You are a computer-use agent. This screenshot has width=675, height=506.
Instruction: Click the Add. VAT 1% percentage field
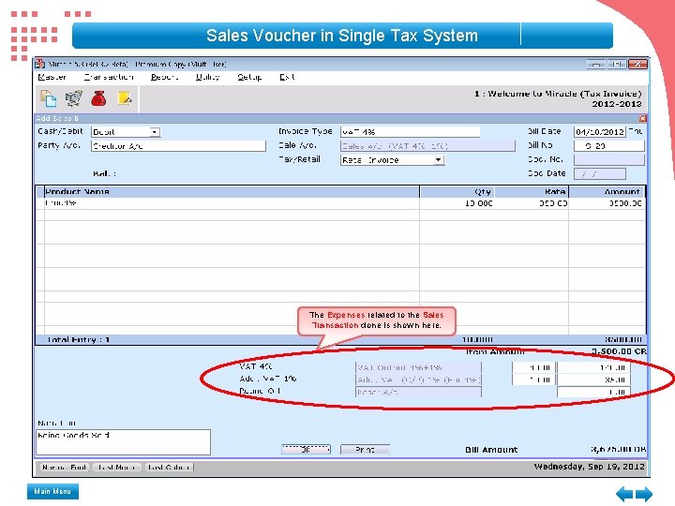[x=533, y=379]
